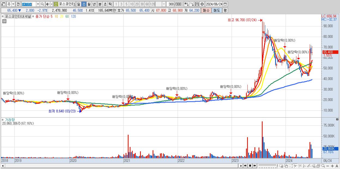The image size is (340, 169).
Task: Open the grid table icon under the stock label
Action: click(4, 21)
